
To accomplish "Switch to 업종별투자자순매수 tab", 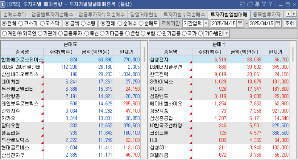I will (x=52, y=14).
